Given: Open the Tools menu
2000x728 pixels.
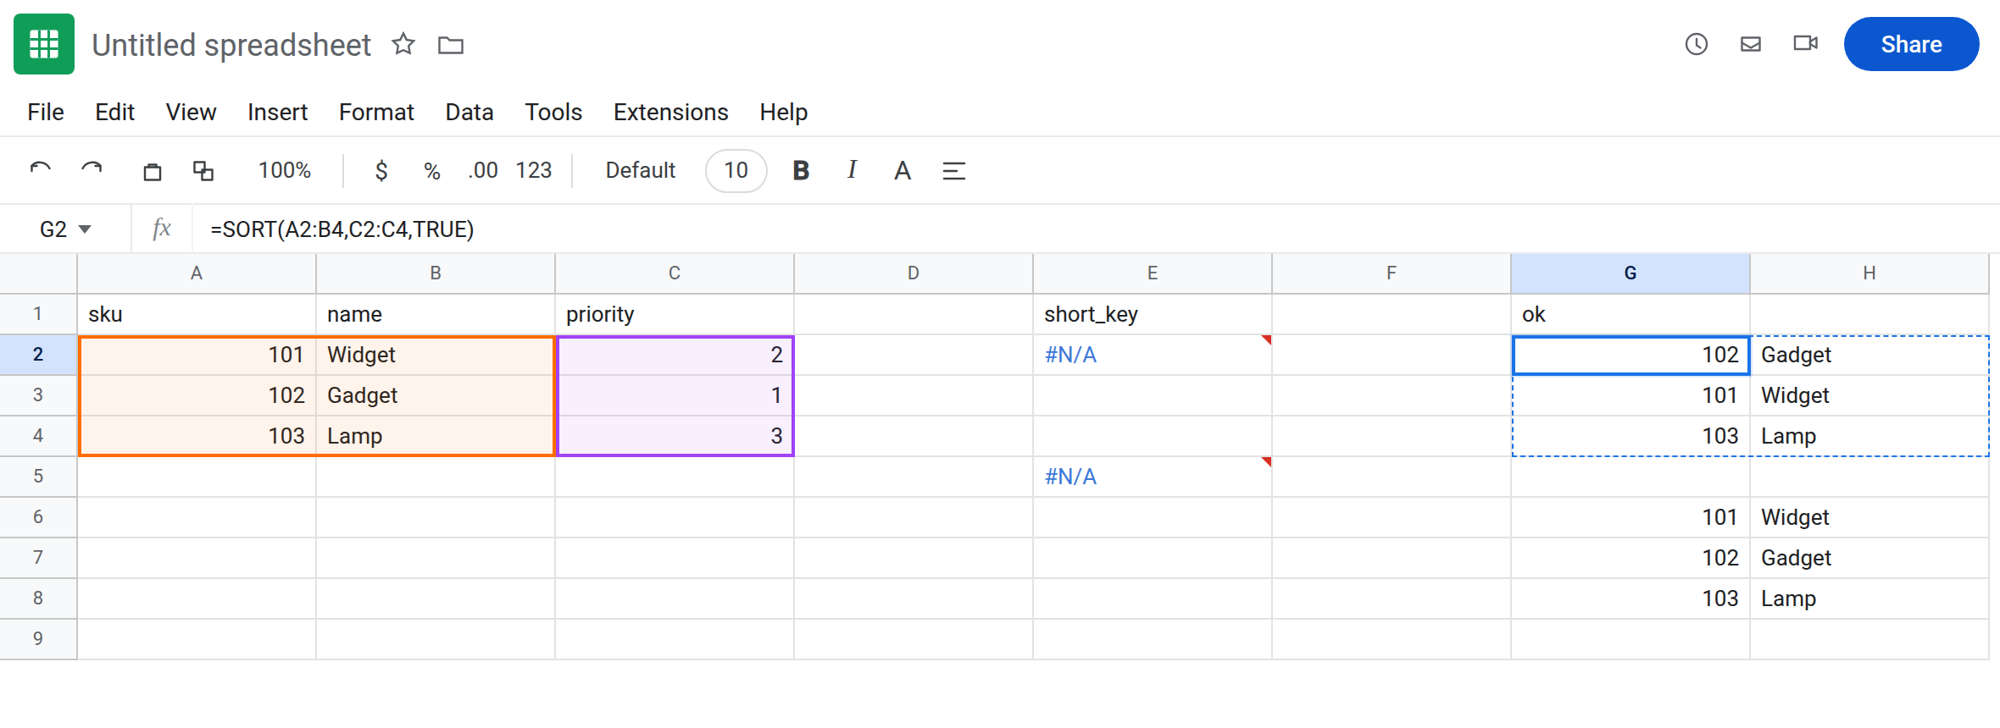Looking at the screenshot, I should coord(553,112).
